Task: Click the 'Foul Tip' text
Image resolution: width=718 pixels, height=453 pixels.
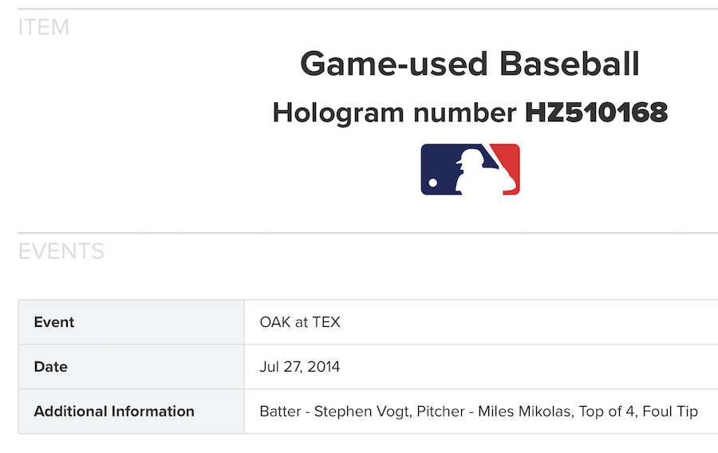Action: pyautogui.click(x=673, y=412)
